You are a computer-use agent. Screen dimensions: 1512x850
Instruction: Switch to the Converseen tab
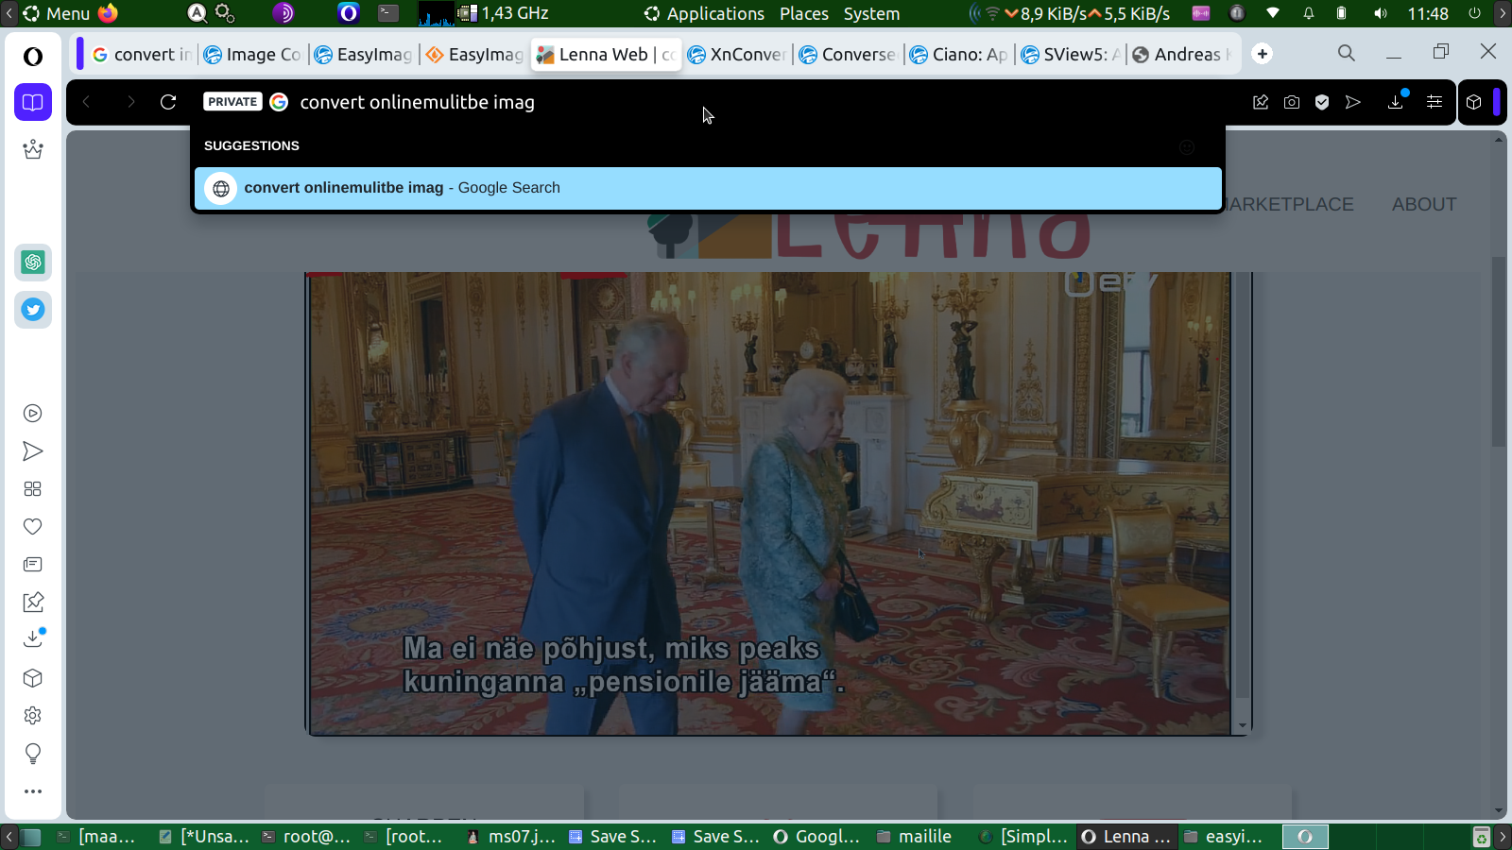click(x=848, y=55)
